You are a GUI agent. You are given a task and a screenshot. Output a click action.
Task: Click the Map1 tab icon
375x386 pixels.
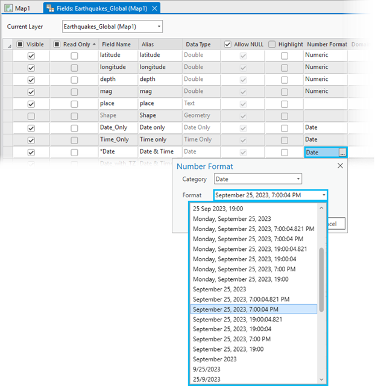click(x=8, y=8)
